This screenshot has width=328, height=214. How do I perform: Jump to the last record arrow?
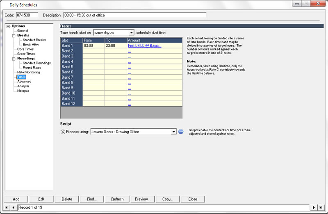point(320,207)
